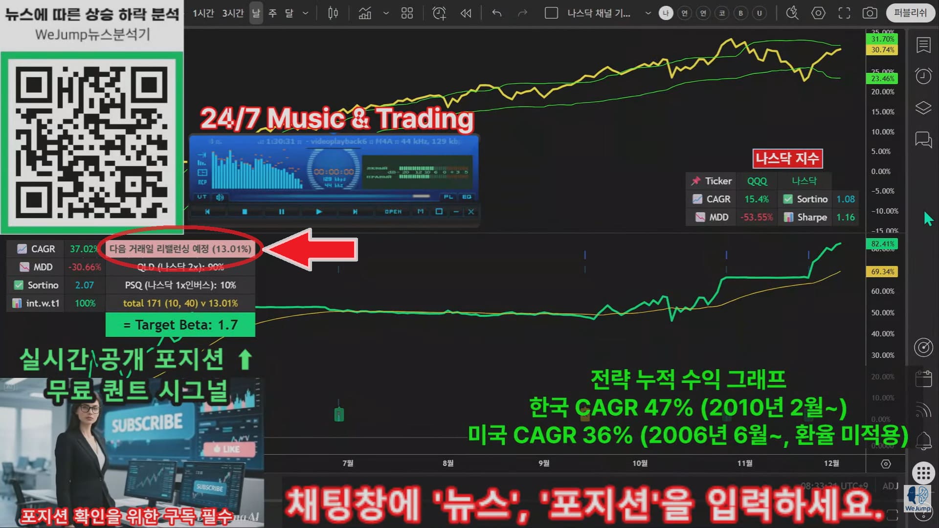Open the 나스닥 채널 layout name dropdown
The height and width of the screenshot is (528, 939).
point(648,13)
